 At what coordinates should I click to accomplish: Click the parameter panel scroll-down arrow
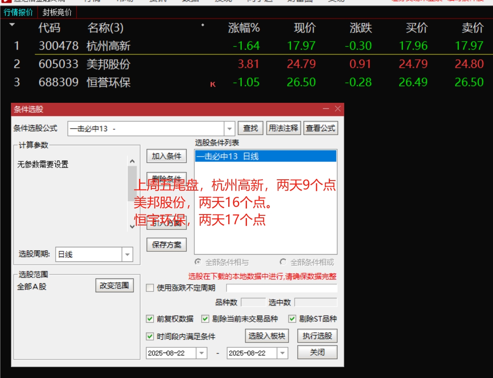click(132, 227)
